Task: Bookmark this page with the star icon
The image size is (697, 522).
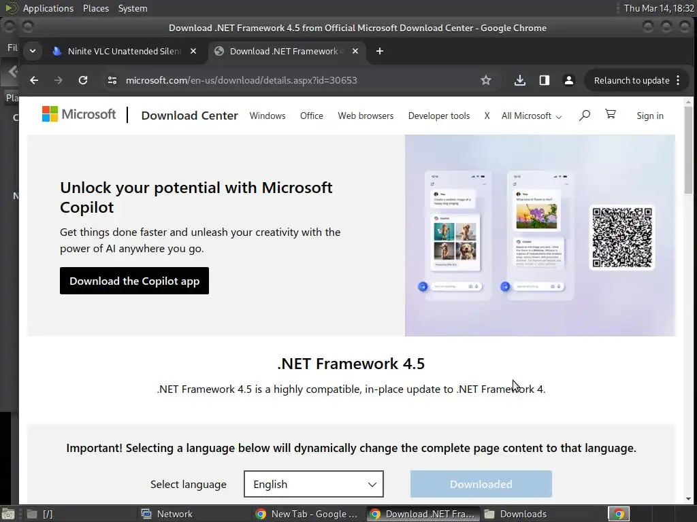Action: tap(486, 80)
